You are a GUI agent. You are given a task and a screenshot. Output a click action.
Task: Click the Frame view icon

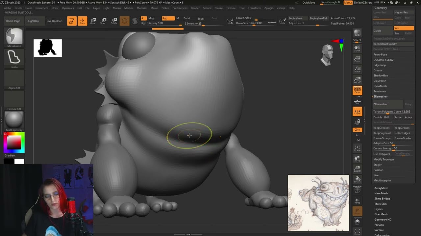tap(357, 148)
